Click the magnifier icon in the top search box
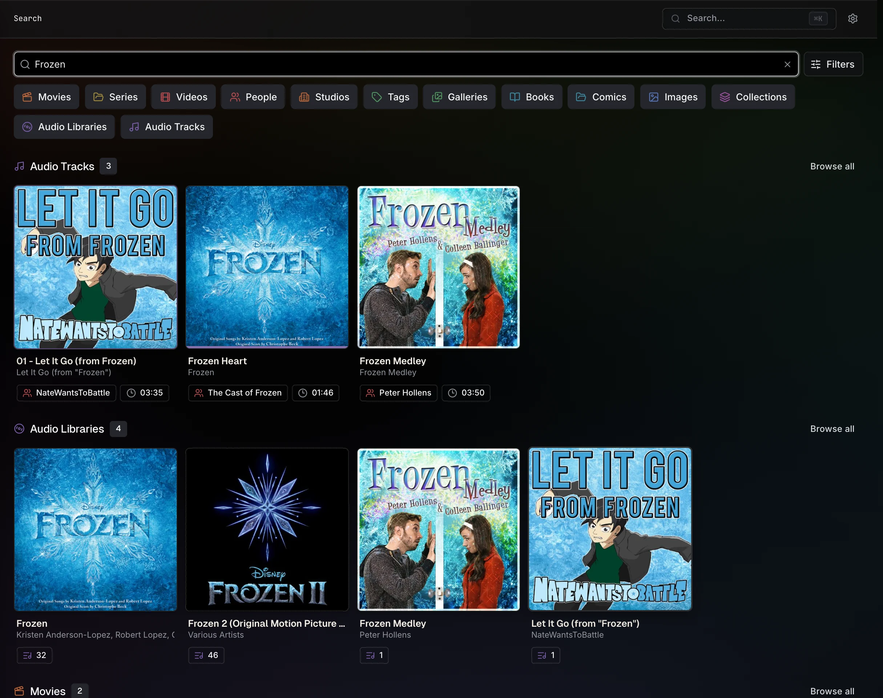883x698 pixels. [x=676, y=19]
